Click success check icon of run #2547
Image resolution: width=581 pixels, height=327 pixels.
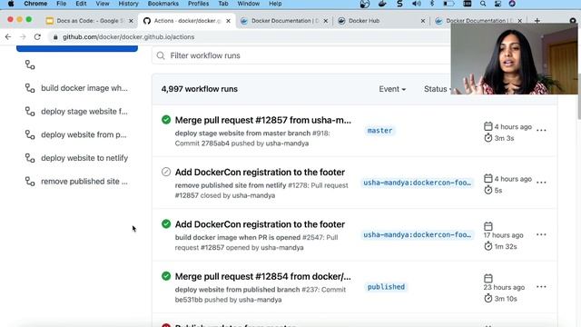click(166, 224)
